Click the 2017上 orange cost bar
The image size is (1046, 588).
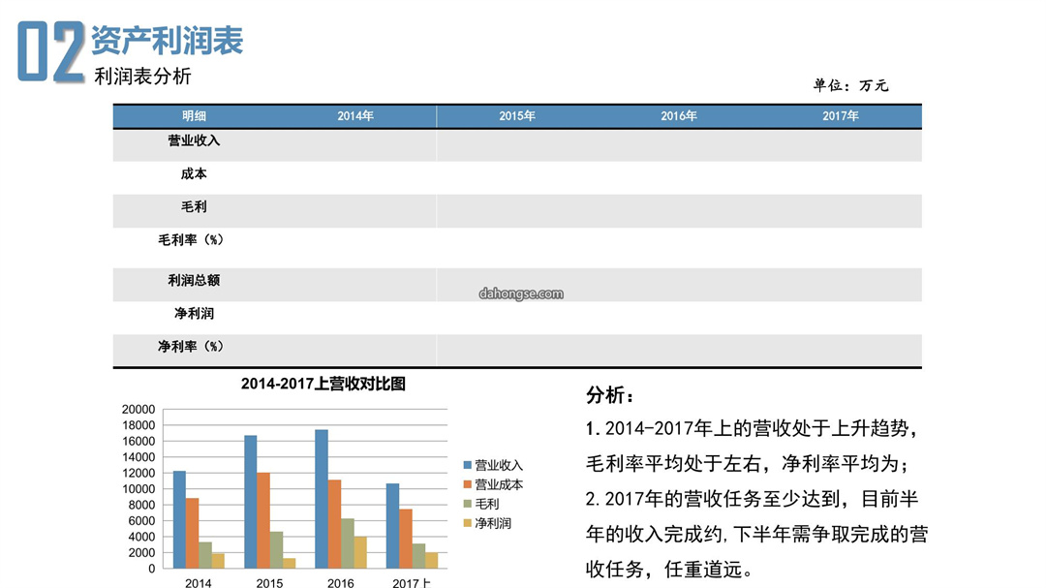coord(406,539)
